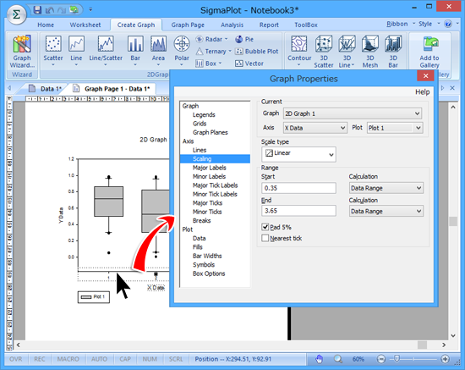Select Major Ticks in the tree

click(207, 203)
